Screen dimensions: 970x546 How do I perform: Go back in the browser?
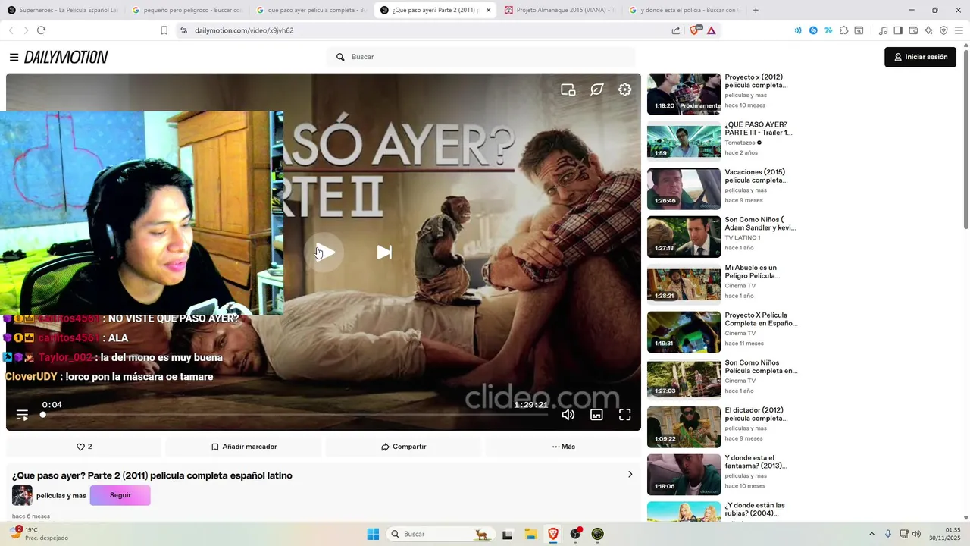click(x=11, y=30)
